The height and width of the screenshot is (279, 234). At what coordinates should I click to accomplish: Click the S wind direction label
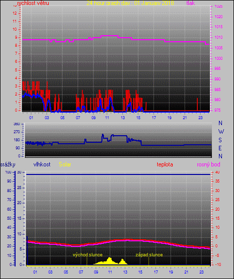pos(220,140)
